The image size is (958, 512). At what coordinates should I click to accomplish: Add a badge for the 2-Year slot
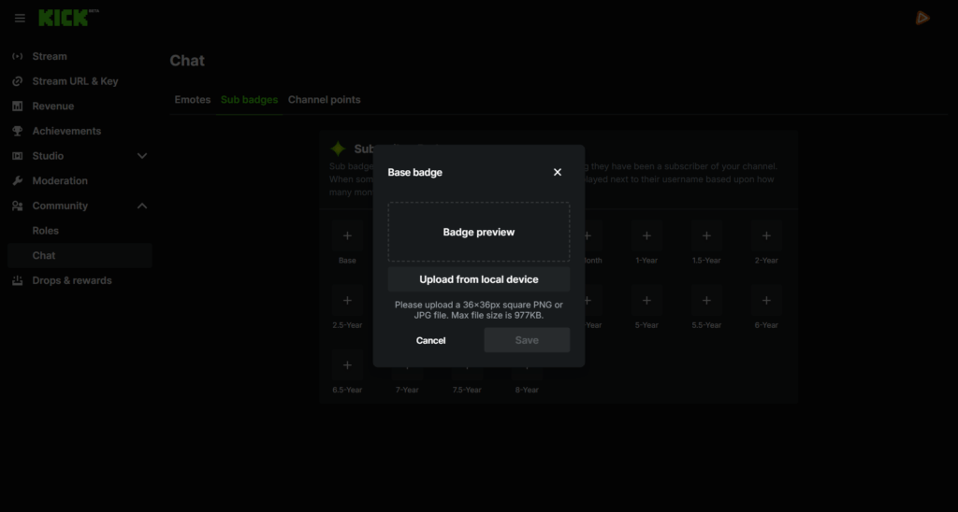tap(766, 236)
